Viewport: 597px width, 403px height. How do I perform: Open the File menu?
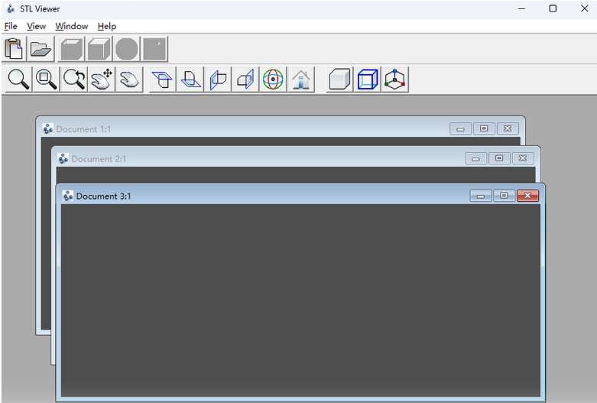pyautogui.click(x=11, y=26)
